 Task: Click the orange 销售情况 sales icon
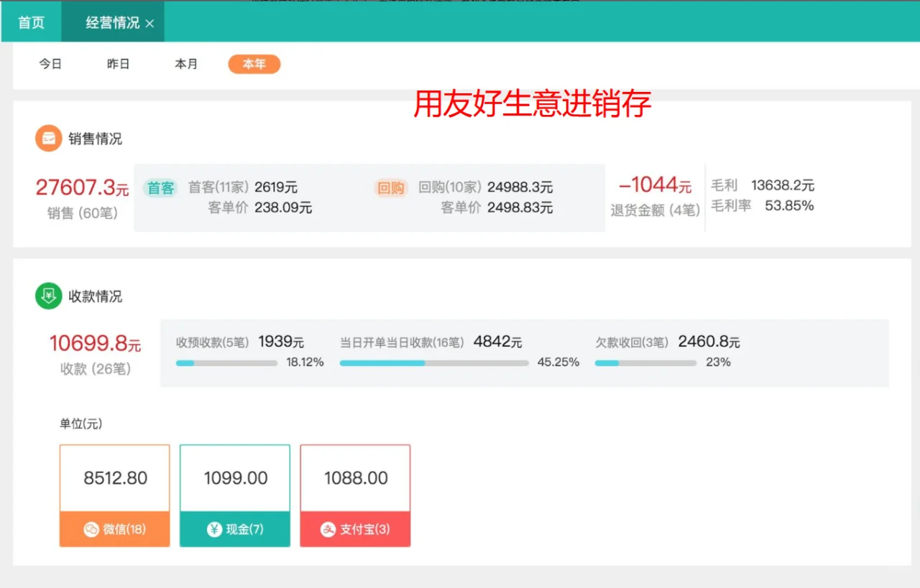click(x=47, y=138)
